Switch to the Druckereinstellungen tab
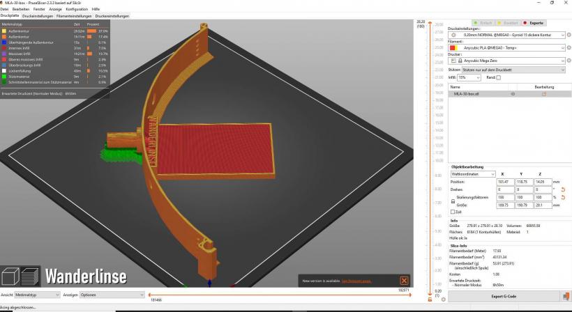572x312 pixels. coord(112,16)
